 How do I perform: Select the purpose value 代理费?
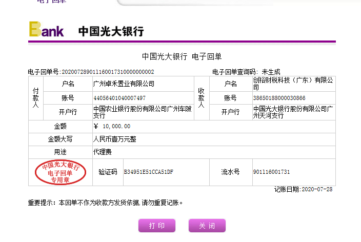[103, 152]
